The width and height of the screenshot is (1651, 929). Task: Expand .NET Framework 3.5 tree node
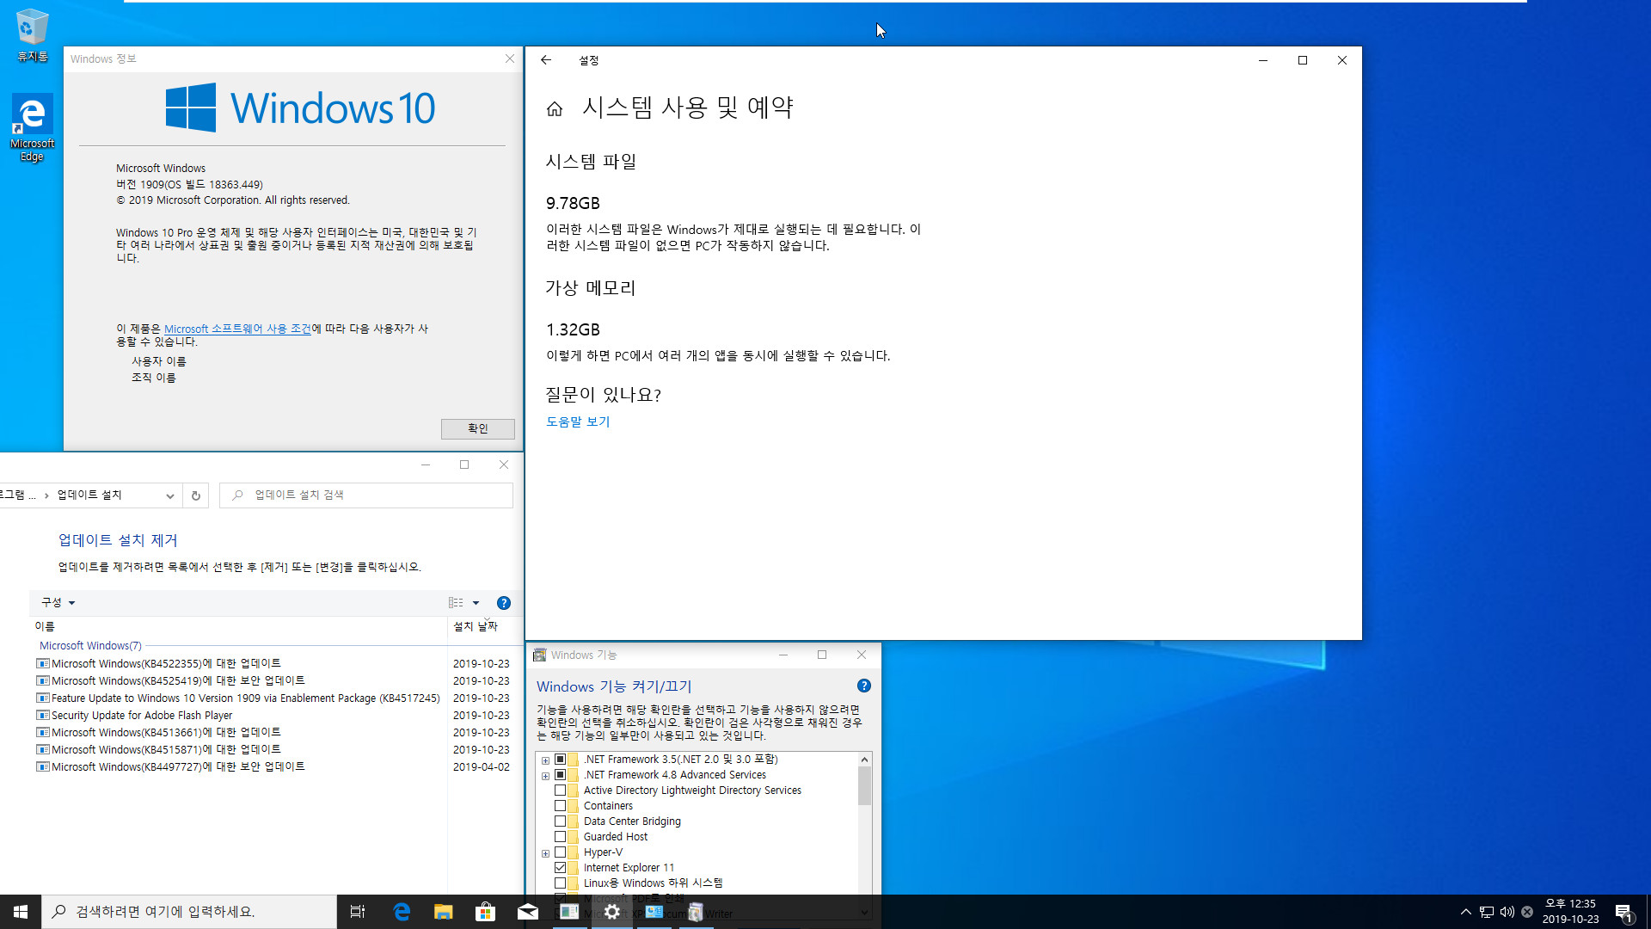point(545,760)
